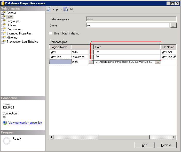This screenshot has height=152, width=181.
Task: Open the Help toolbar icon
Action: coord(66,9)
